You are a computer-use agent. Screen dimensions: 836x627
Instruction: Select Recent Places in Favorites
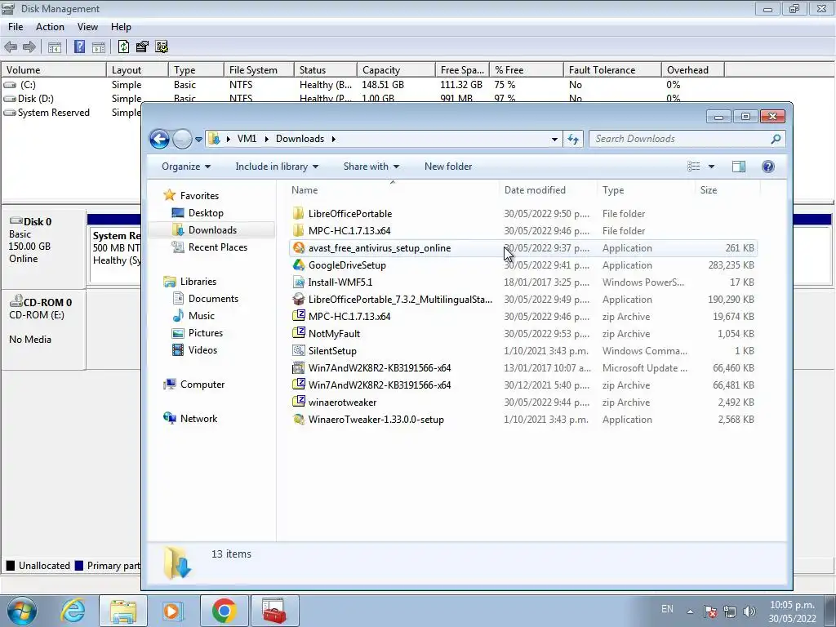pyautogui.click(x=217, y=247)
